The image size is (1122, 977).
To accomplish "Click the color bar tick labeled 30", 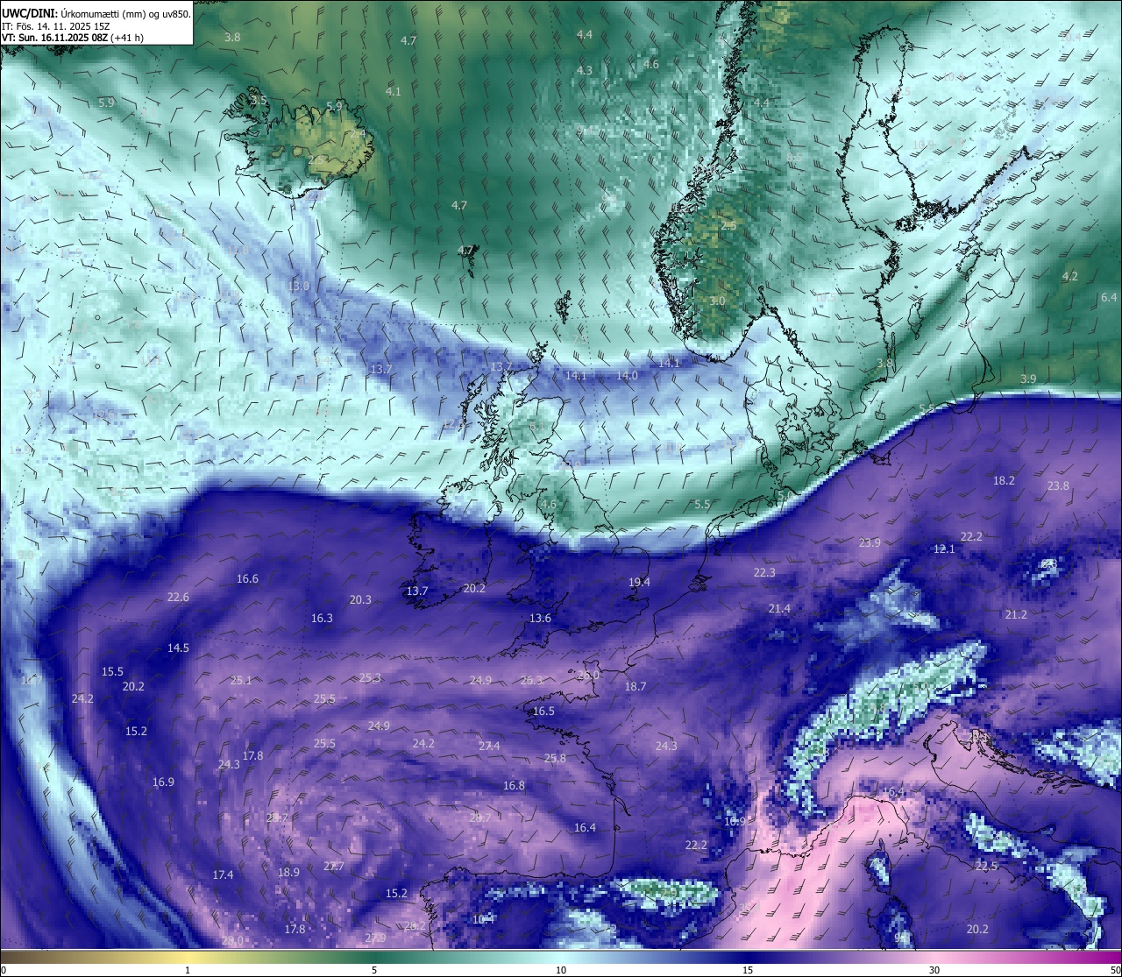I will [934, 970].
